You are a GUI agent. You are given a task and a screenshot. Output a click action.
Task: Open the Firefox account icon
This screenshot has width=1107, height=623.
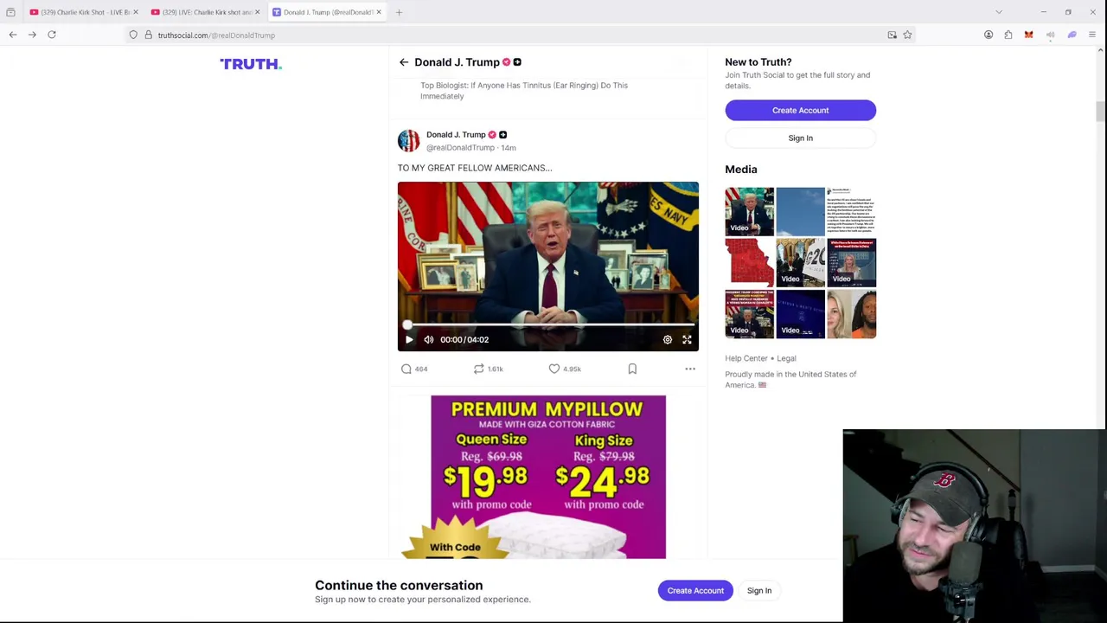point(989,35)
